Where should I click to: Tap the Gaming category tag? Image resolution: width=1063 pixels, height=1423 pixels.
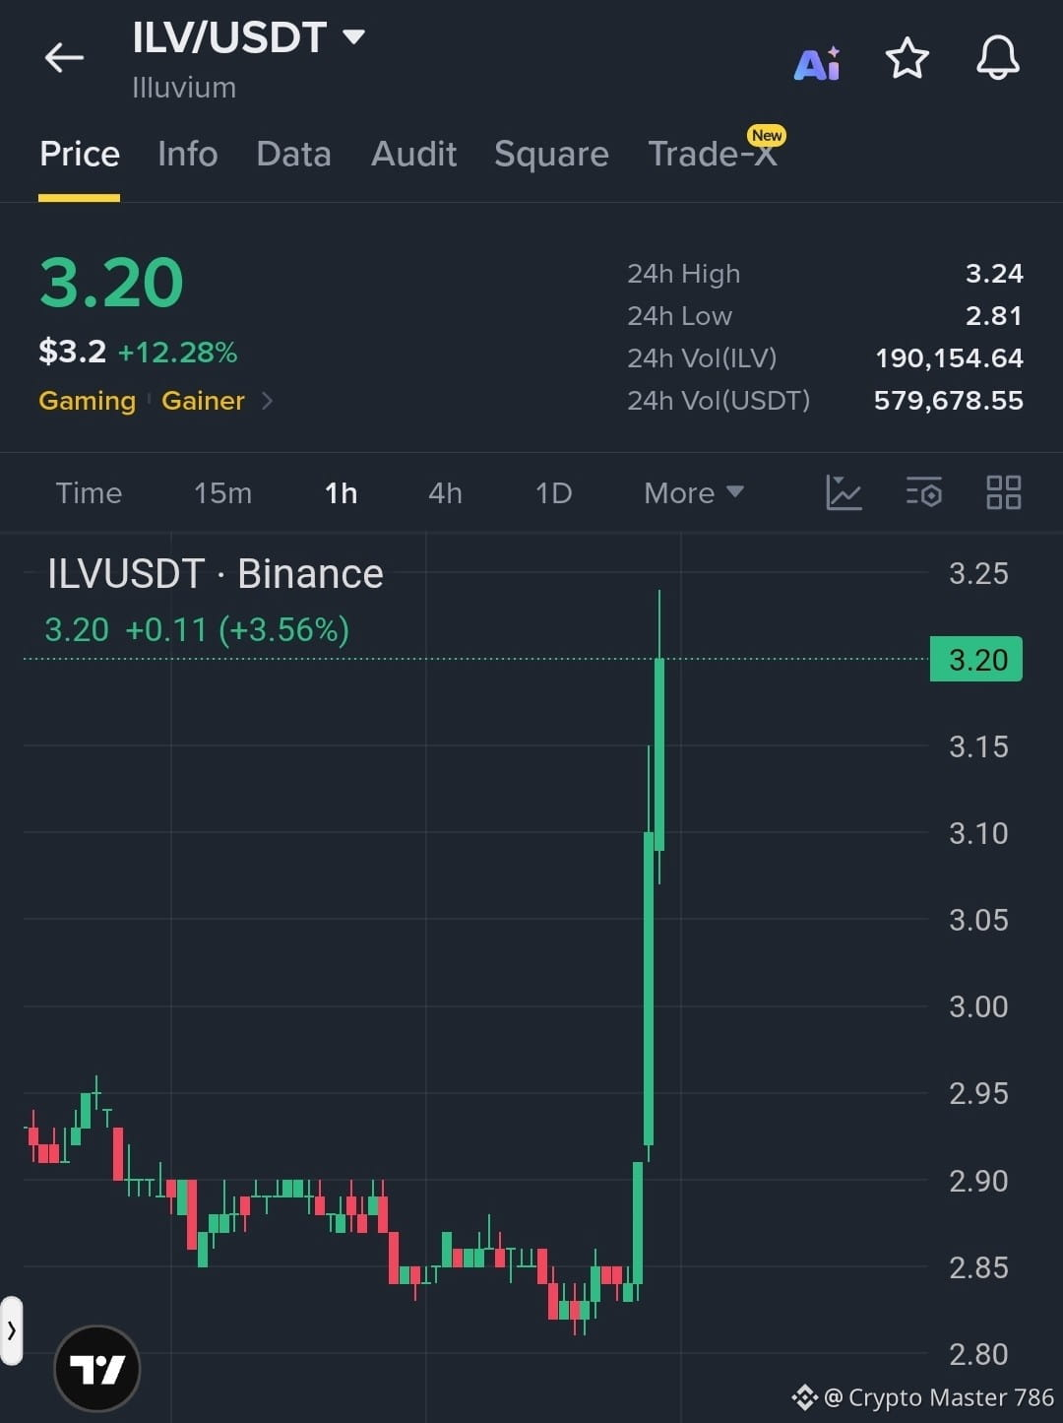pyautogui.click(x=87, y=401)
